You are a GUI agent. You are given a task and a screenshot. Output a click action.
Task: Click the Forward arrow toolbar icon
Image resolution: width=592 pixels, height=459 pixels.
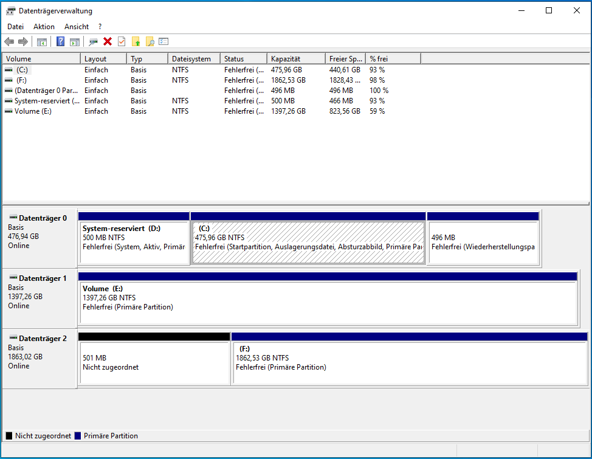point(24,41)
